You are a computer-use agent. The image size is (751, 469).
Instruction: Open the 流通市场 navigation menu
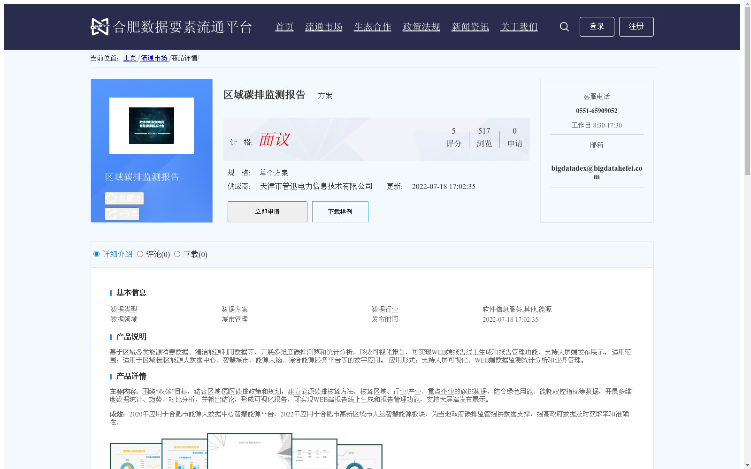pyautogui.click(x=323, y=27)
